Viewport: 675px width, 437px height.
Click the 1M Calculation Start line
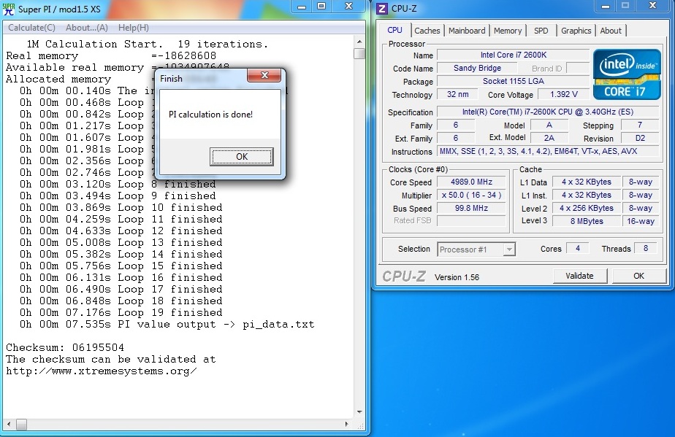[148, 44]
